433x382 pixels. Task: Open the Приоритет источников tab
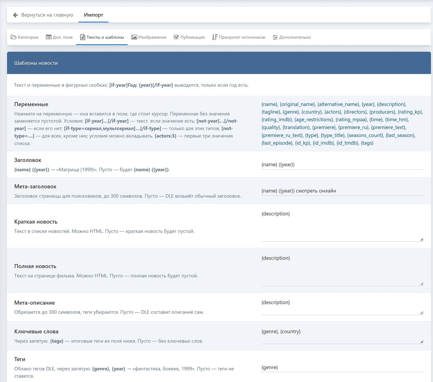239,37
